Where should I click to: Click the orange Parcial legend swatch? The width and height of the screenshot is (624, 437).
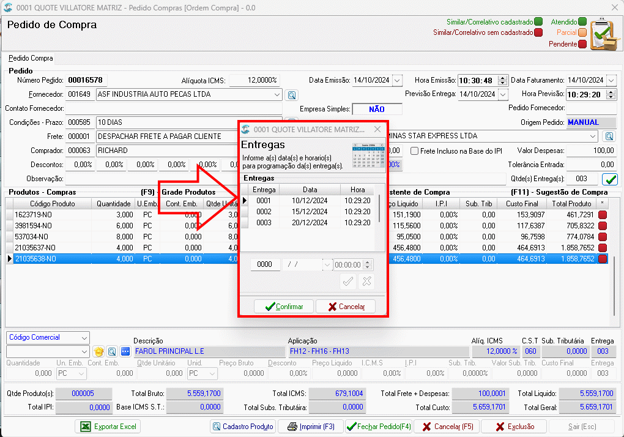[582, 32]
